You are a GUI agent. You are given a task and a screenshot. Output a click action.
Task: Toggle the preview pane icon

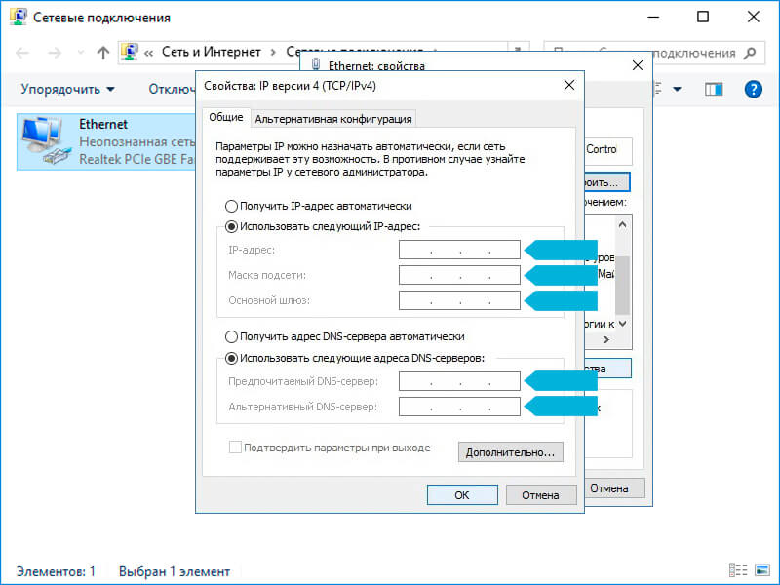[714, 90]
